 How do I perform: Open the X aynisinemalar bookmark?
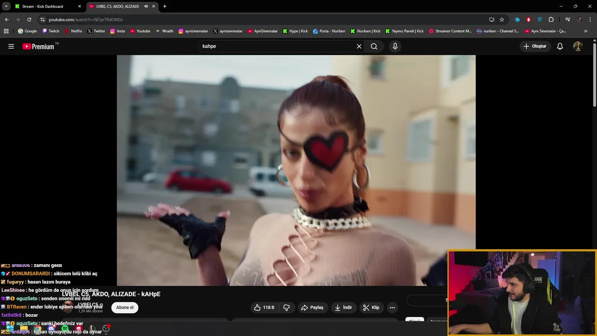(x=228, y=31)
